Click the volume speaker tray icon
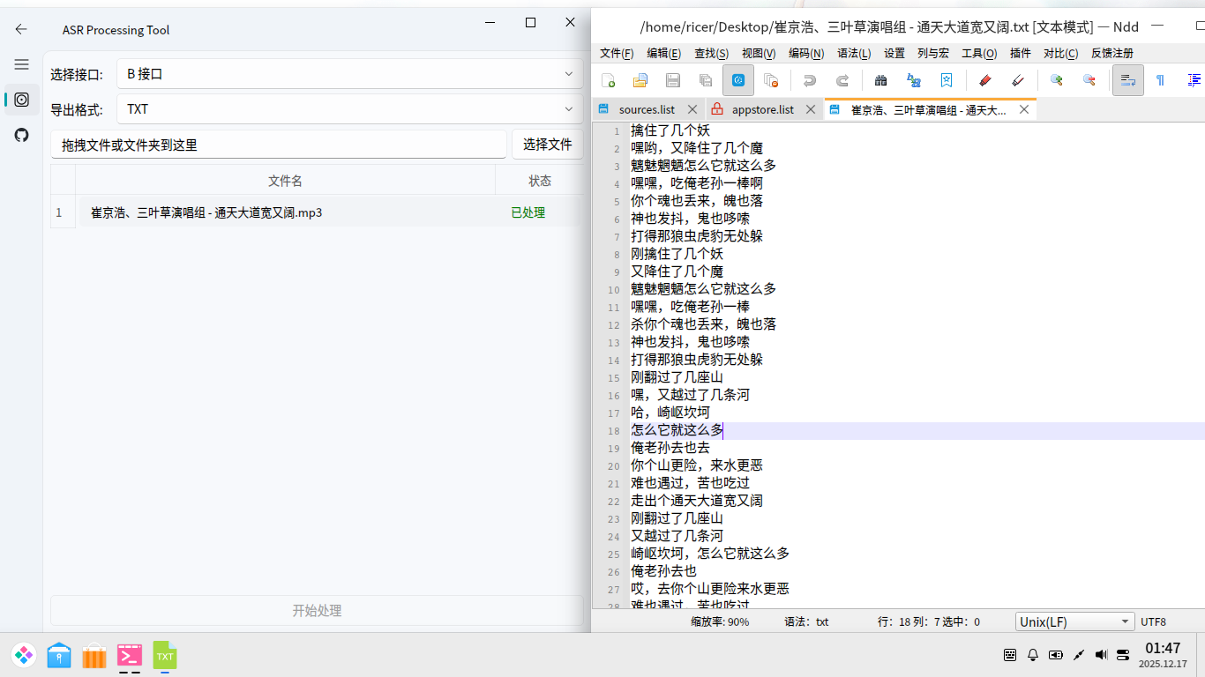This screenshot has height=677, width=1205. (x=1101, y=655)
